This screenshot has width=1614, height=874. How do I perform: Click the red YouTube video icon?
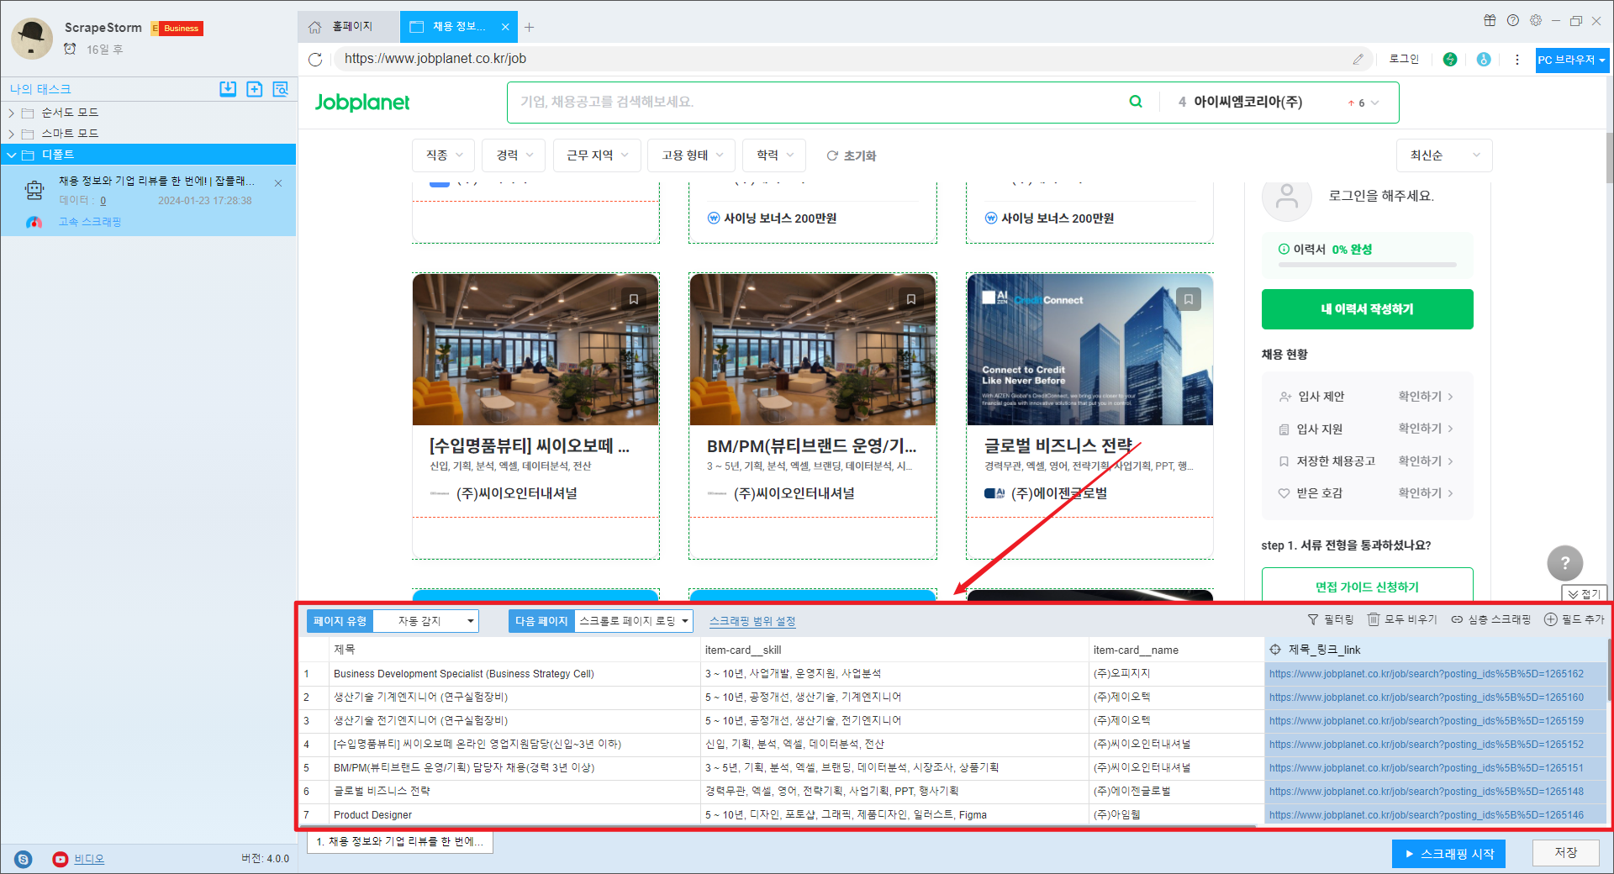tap(61, 859)
